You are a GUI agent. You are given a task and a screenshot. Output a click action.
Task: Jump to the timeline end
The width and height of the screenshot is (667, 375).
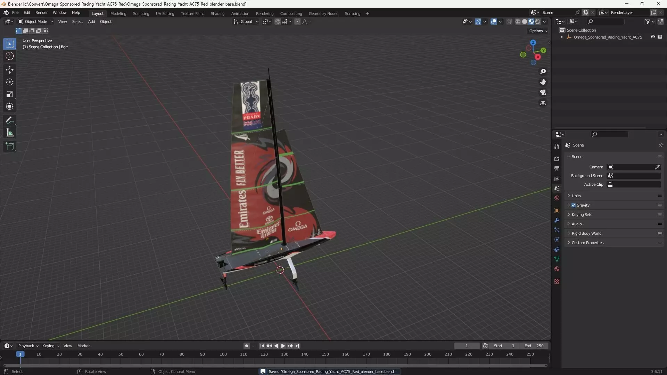point(297,346)
